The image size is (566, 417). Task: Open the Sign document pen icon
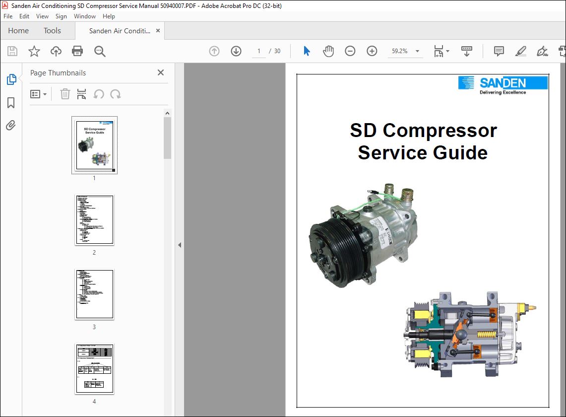542,51
